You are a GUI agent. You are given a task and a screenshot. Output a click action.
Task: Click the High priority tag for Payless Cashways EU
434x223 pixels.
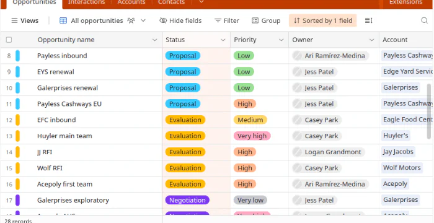[245, 104]
